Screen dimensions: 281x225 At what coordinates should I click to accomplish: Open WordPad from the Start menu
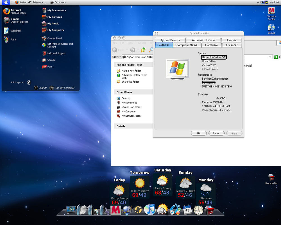(12, 31)
